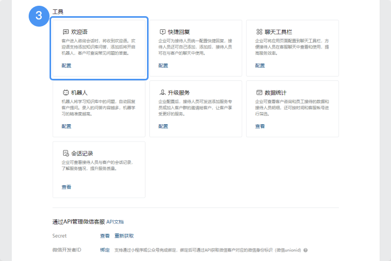Click 绑定 next to 微信开发者ID
This screenshot has width=391, height=261.
pos(105,250)
